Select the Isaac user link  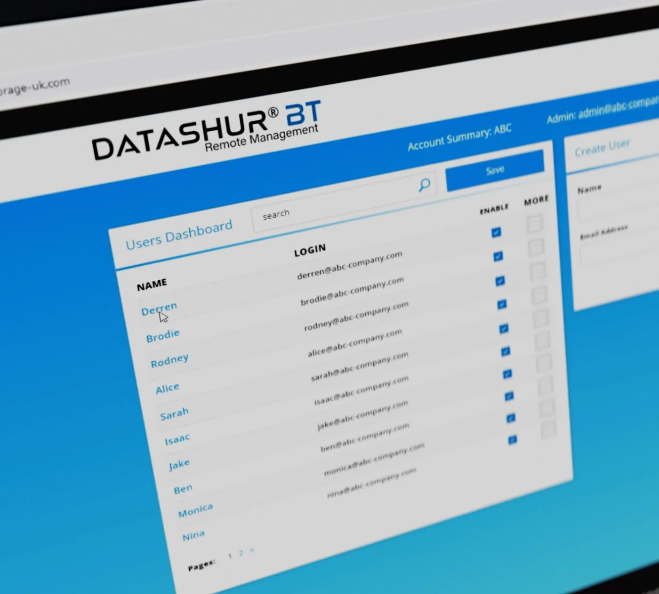[177, 440]
